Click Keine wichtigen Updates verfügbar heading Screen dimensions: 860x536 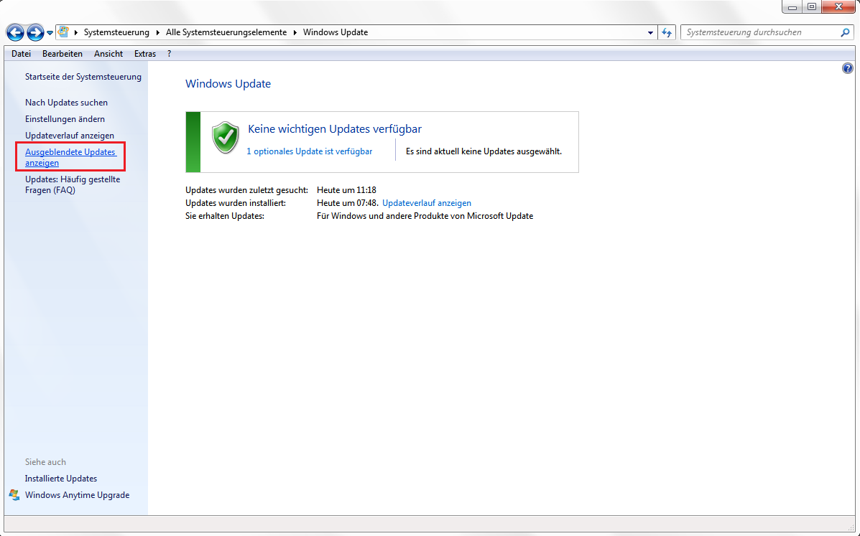(335, 129)
